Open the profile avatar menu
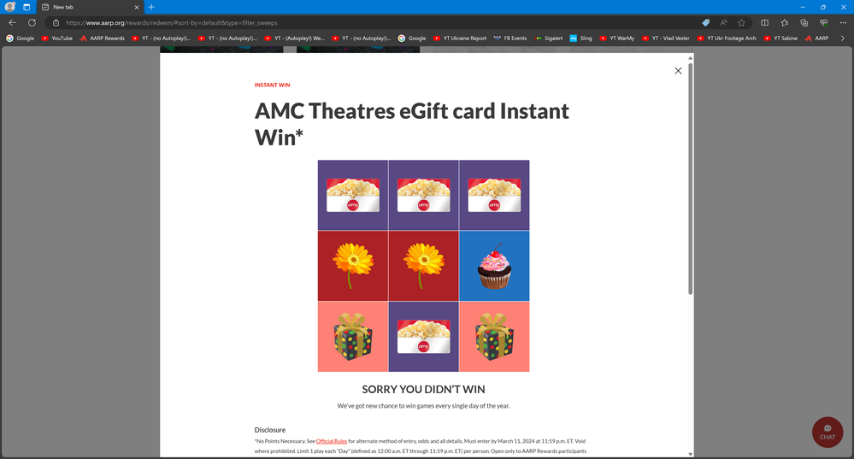The image size is (854, 459). pyautogui.click(x=9, y=7)
